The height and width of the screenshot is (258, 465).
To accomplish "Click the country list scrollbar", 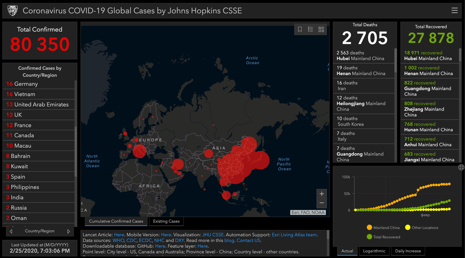I will 76,151.
